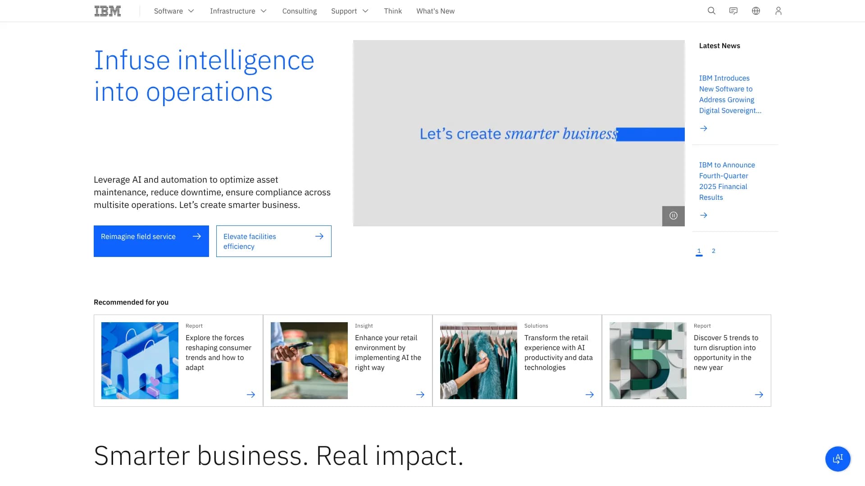
Task: Select news page 2
Action: (x=714, y=251)
